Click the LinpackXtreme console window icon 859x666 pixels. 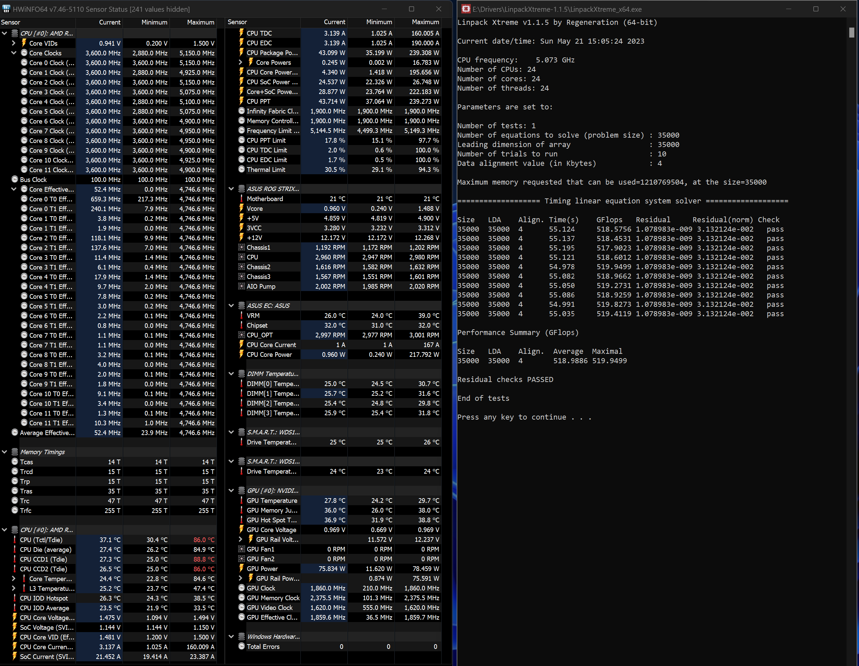[466, 9]
